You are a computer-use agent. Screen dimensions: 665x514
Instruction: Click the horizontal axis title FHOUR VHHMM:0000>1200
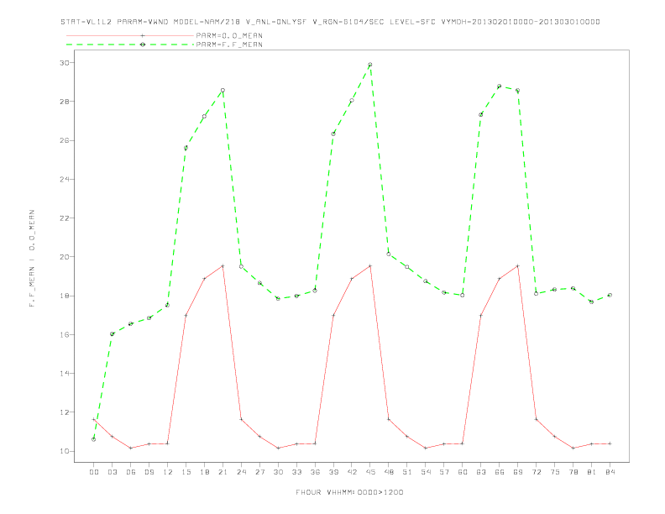349,492
